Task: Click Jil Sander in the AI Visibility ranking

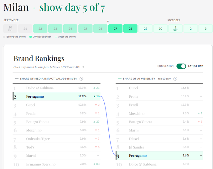Action: [x=159, y=147]
